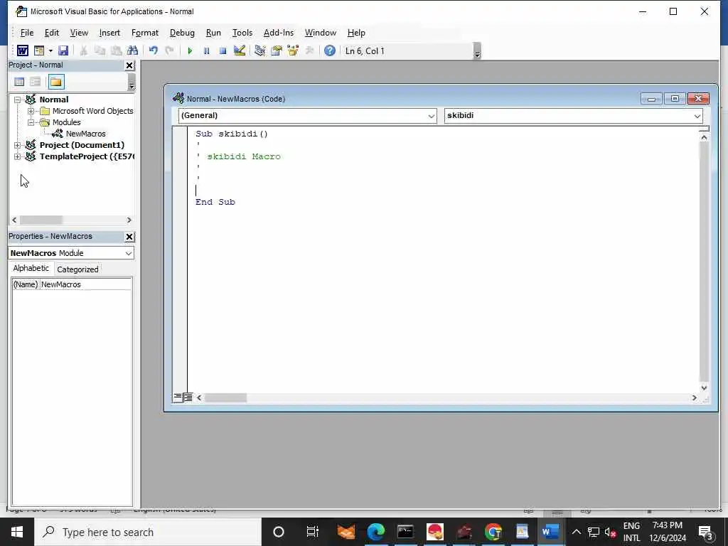
Task: Click the (Name) NewMacros property value field
Action: click(x=85, y=284)
